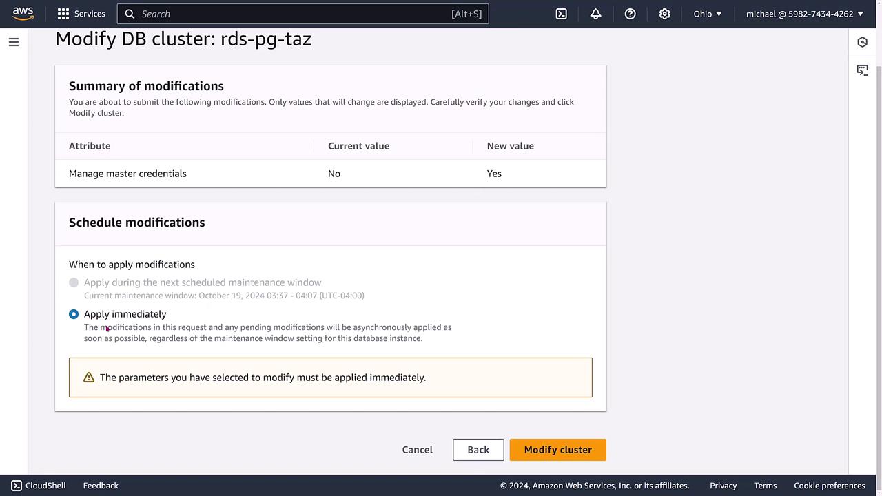Open the notifications bell

(596, 14)
